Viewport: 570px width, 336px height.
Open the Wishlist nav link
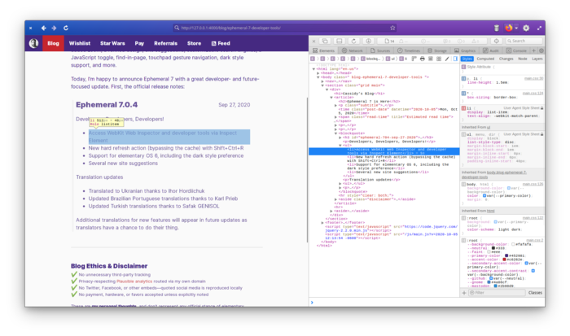pyautogui.click(x=80, y=43)
